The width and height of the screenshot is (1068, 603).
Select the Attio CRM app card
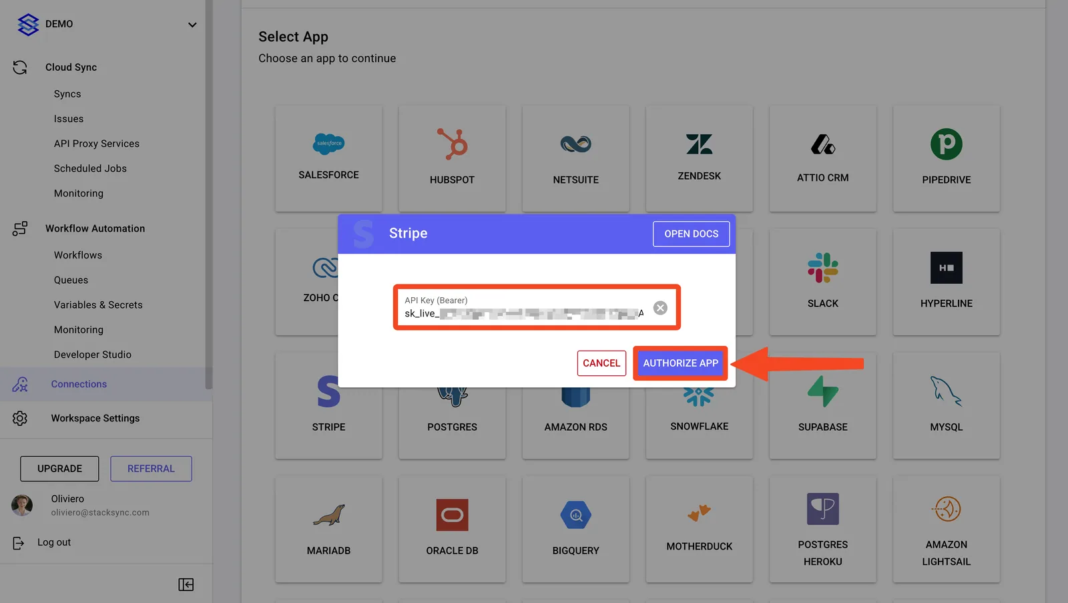coord(822,158)
